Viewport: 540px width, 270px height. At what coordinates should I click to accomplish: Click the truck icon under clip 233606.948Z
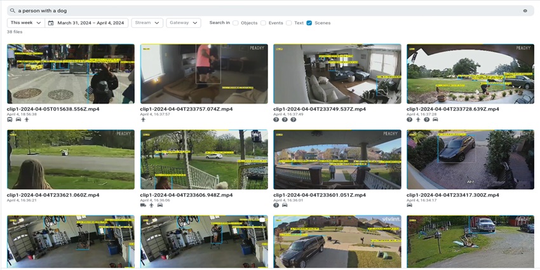(143, 205)
